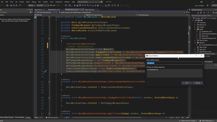Click Solution Explorer Collapse All icon

(x=213, y=13)
